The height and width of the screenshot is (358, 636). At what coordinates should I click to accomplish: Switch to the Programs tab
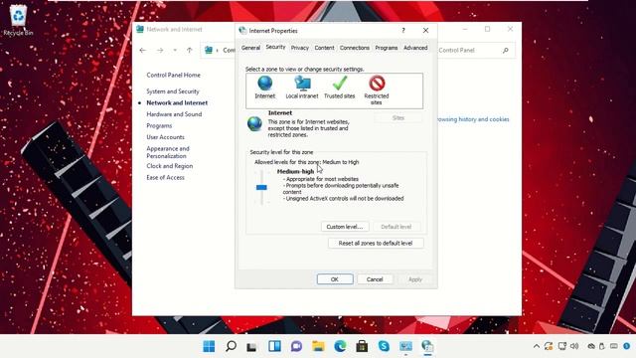(x=387, y=48)
